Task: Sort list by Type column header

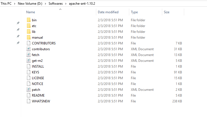Action: [134, 12]
